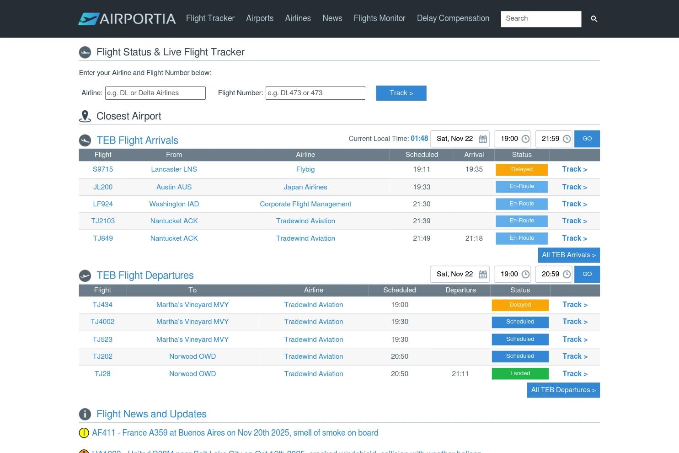Click Delayed status badge for S9715
This screenshot has height=453, width=679.
tap(522, 170)
